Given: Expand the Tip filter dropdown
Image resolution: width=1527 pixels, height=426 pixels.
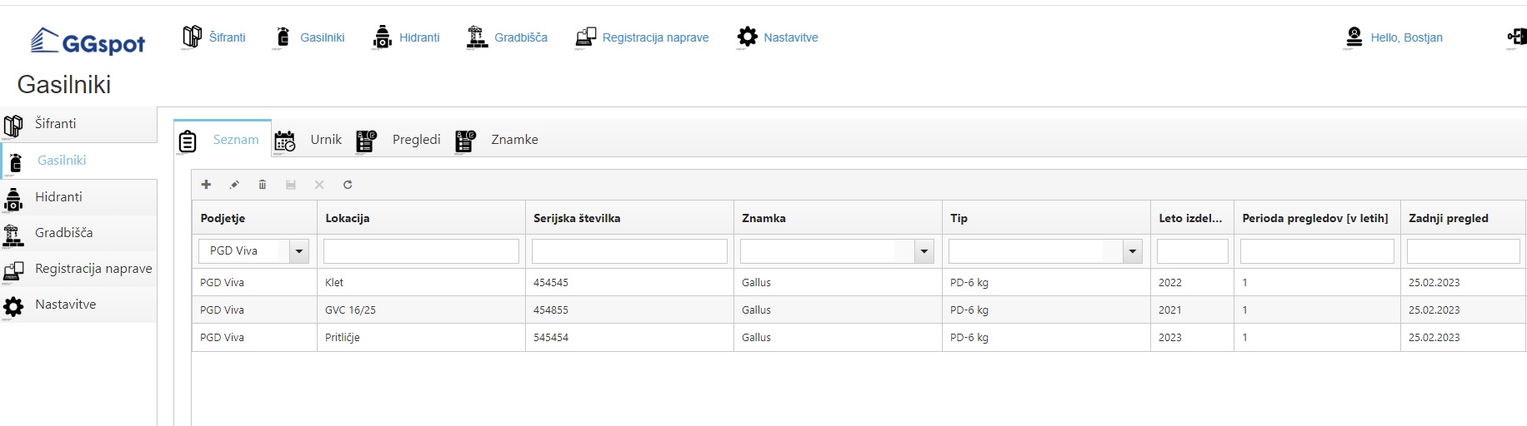Looking at the screenshot, I should (x=1132, y=251).
